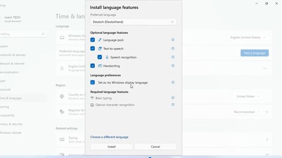Viewport: 282px width, 158px height.
Task: Open Personalization in sidebar
Action: tap(9, 72)
